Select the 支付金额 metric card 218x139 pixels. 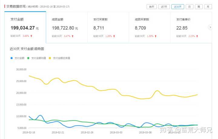click(x=25, y=28)
